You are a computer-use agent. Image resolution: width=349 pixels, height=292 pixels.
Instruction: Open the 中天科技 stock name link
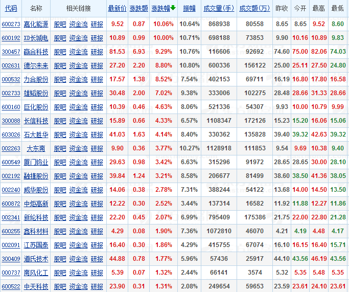[x=36, y=286]
